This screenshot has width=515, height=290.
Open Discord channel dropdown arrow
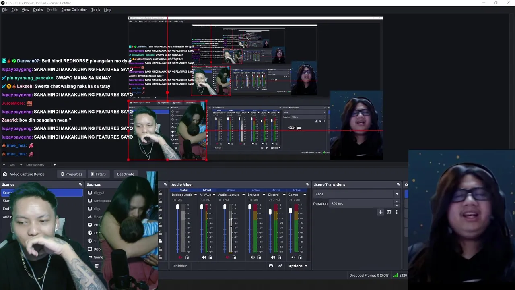pos(284,195)
